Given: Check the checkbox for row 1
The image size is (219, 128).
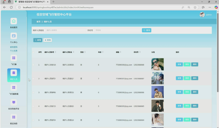Looking at the screenshot, I should click(33, 65).
